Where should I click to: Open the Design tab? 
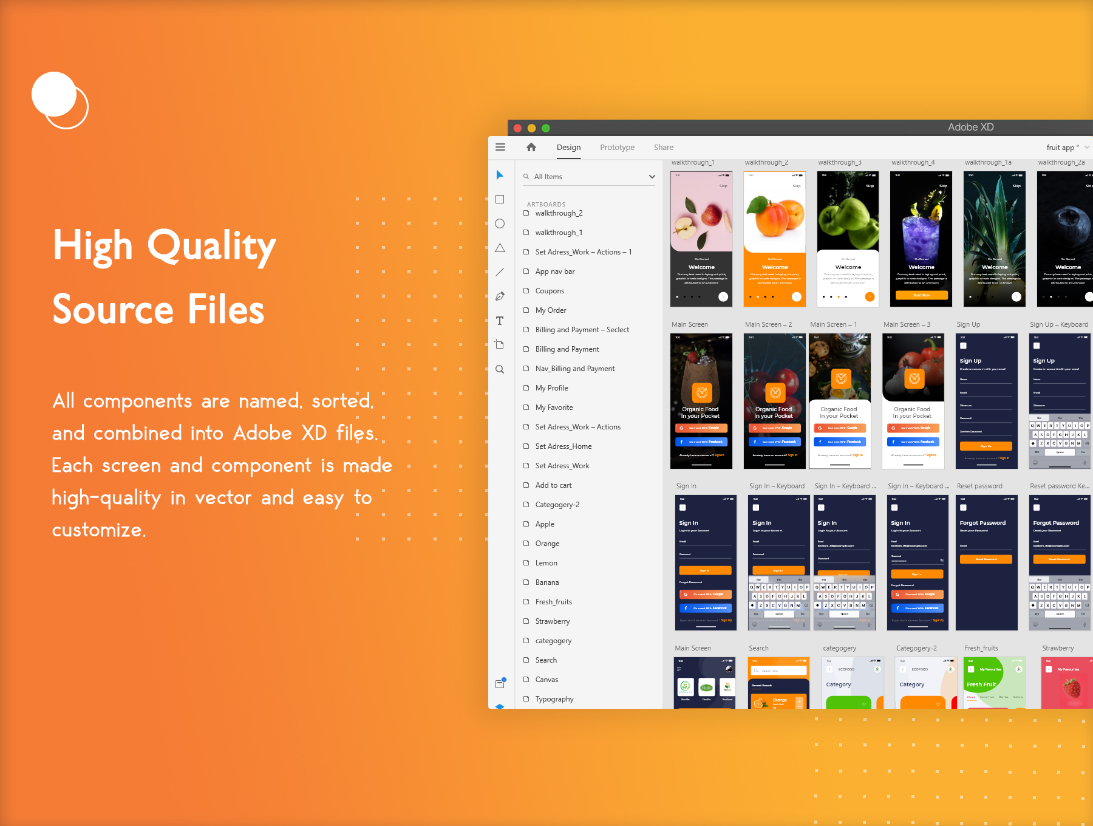(568, 148)
